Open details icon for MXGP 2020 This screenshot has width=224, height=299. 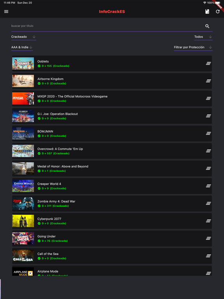[208, 98]
